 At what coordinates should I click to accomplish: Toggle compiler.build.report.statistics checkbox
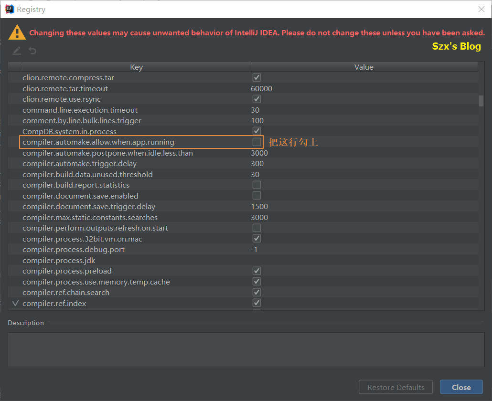(x=257, y=185)
